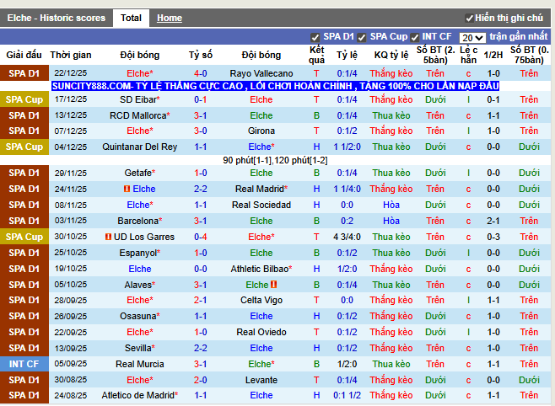Screen dimensions: 555x406
Task: Click the 0-4 score against UD Los Garres
Action: pyautogui.click(x=201, y=237)
